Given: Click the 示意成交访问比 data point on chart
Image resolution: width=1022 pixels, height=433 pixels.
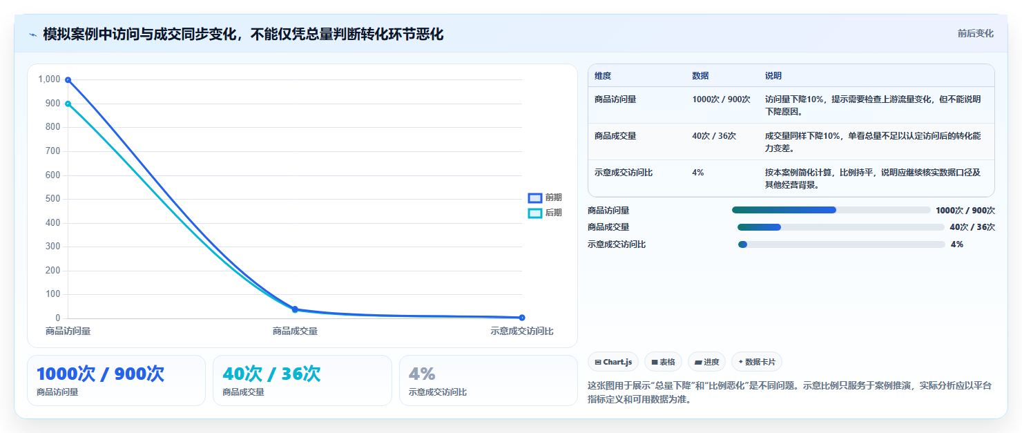Looking at the screenshot, I should tap(522, 318).
